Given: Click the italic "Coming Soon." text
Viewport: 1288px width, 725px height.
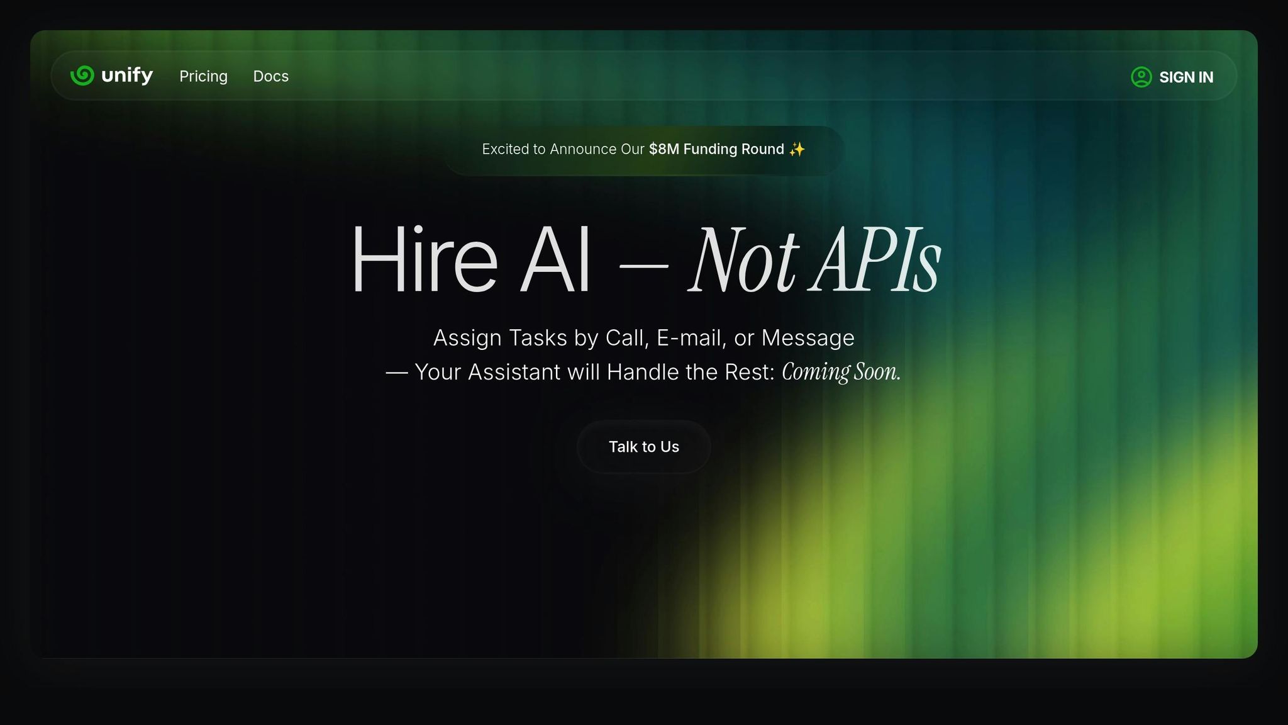Looking at the screenshot, I should [841, 372].
